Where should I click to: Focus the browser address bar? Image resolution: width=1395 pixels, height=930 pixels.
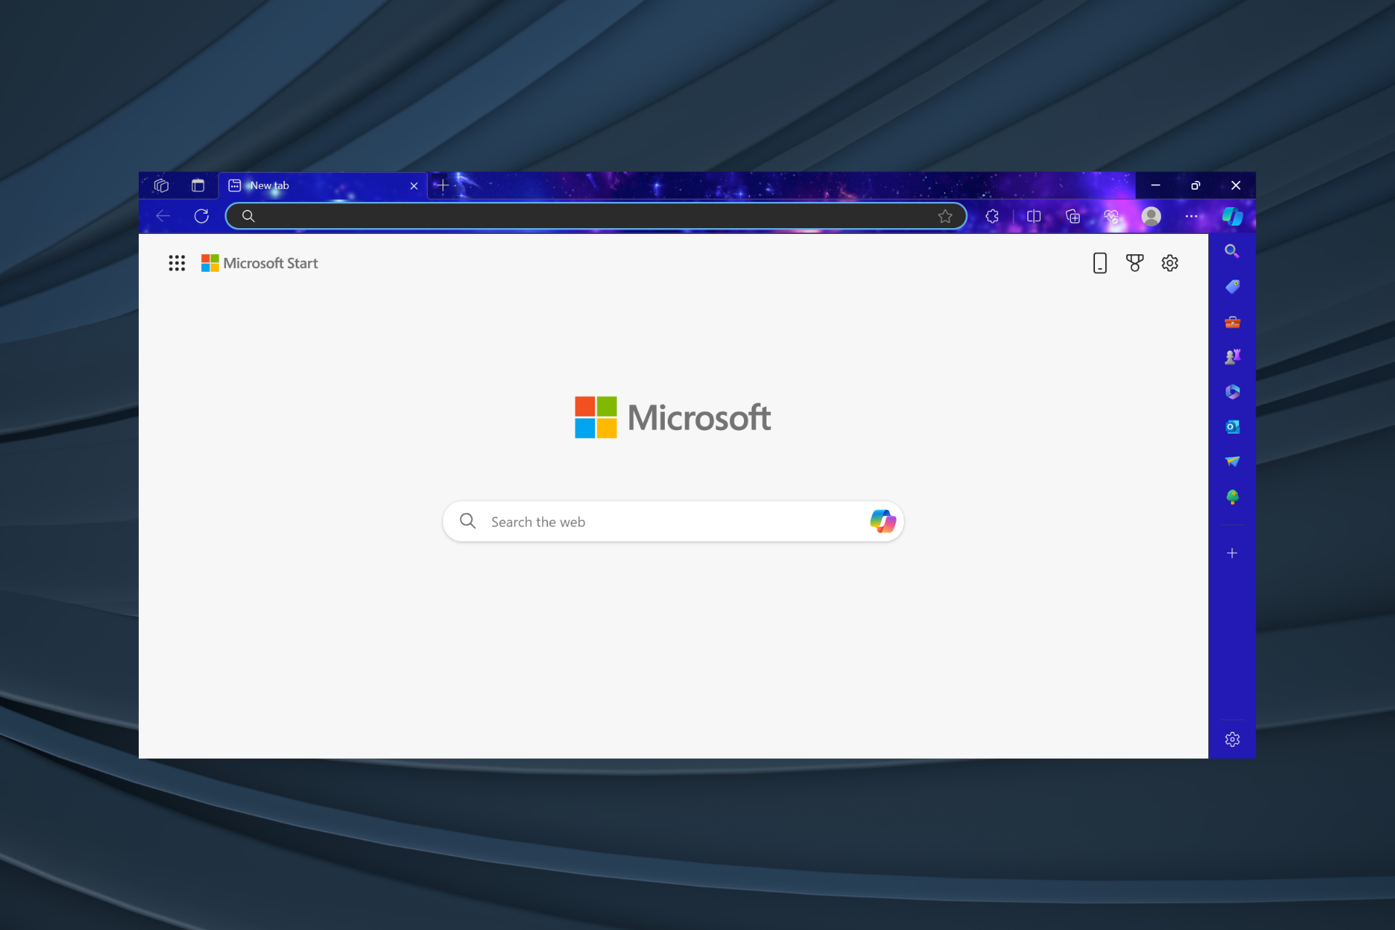point(596,216)
